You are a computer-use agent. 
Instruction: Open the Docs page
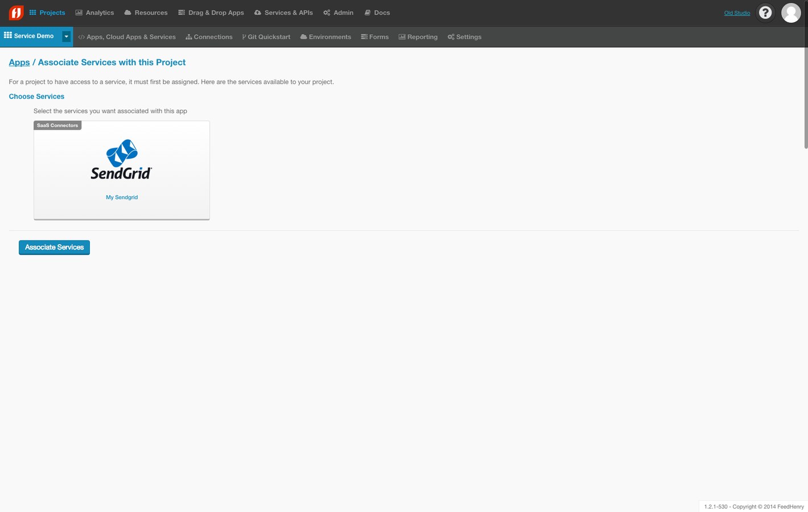[377, 13]
